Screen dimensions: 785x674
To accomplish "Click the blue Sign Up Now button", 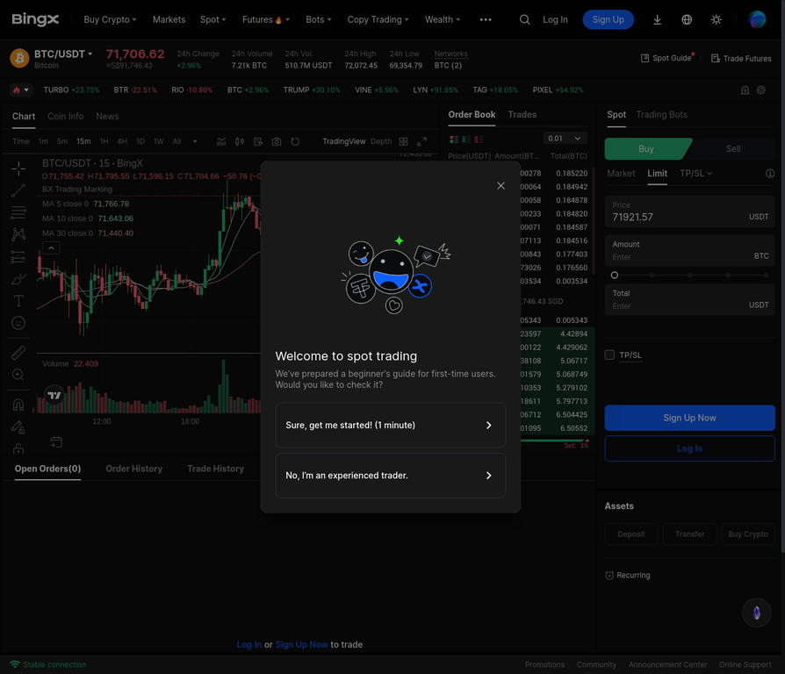I will 689,418.
